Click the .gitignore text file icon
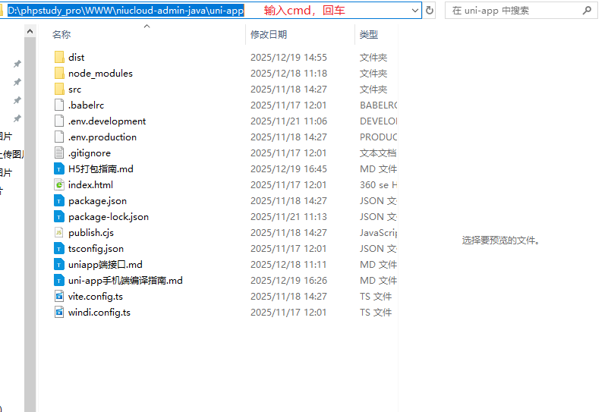 click(59, 153)
